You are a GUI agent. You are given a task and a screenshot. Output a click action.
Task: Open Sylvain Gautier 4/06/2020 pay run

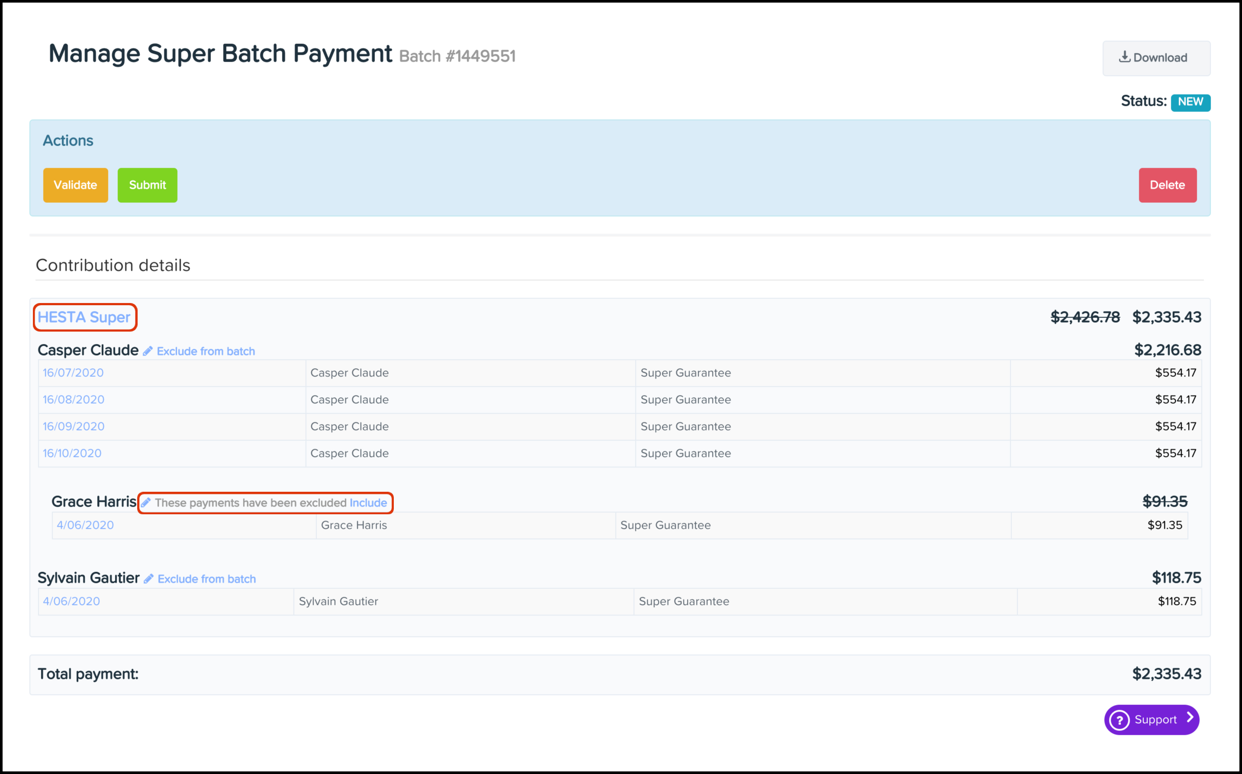72,601
